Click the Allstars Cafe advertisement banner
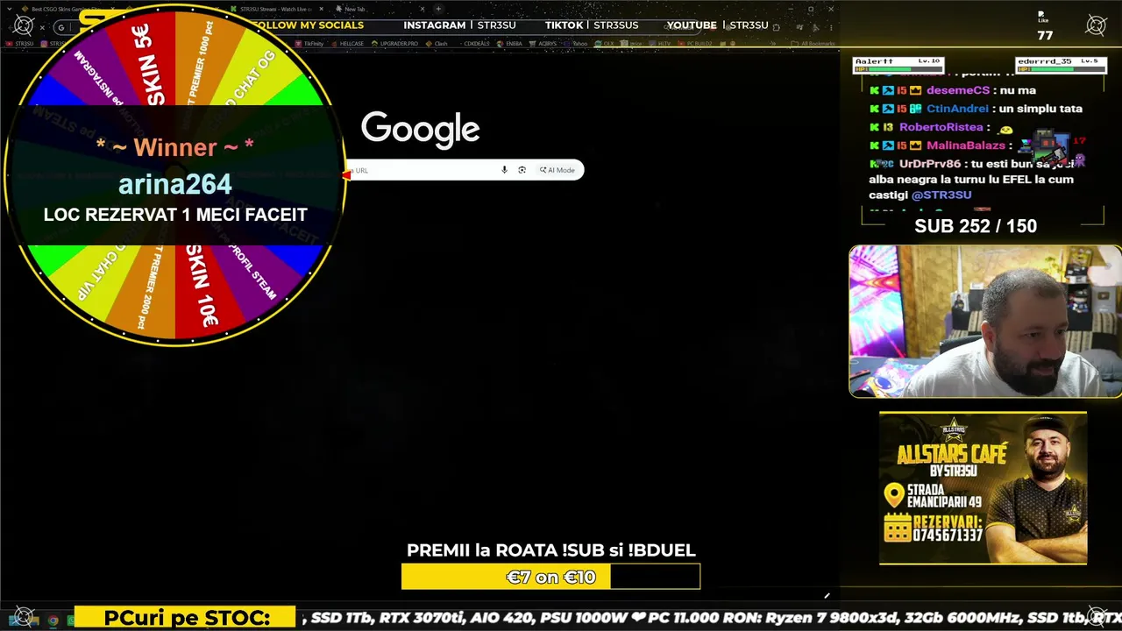Screen dimensions: 1122x631 point(983,488)
